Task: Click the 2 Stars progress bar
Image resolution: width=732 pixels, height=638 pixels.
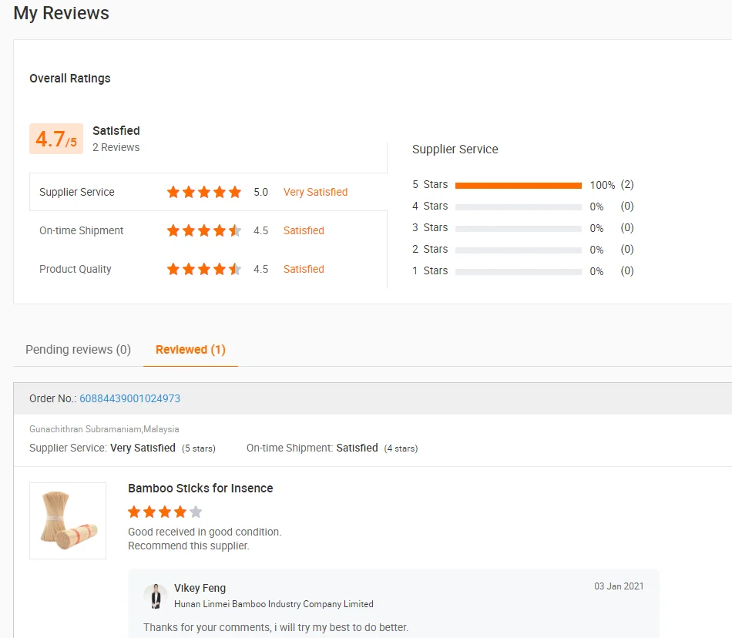Action: click(519, 250)
